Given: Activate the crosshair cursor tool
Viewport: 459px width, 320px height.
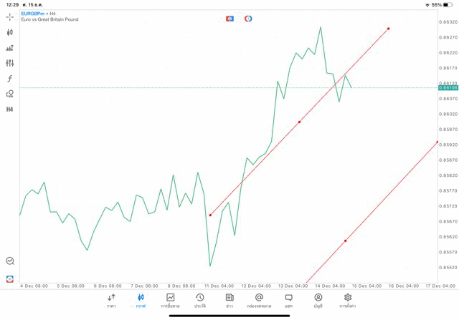Looking at the screenshot, I should (x=10, y=16).
